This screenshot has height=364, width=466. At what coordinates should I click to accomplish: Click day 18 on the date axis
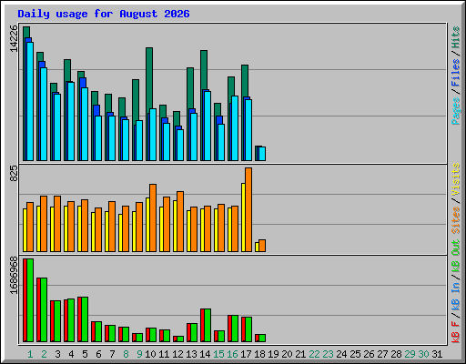[x=259, y=354]
